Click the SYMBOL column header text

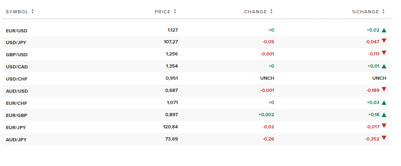click(17, 12)
